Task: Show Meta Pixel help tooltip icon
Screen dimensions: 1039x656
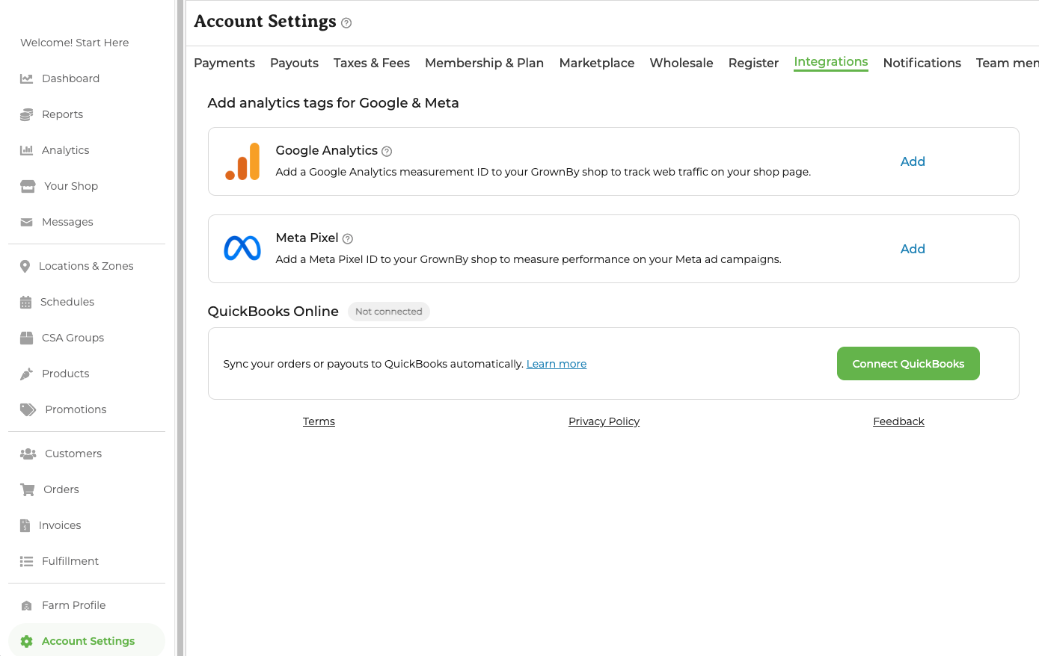Action: point(347,238)
